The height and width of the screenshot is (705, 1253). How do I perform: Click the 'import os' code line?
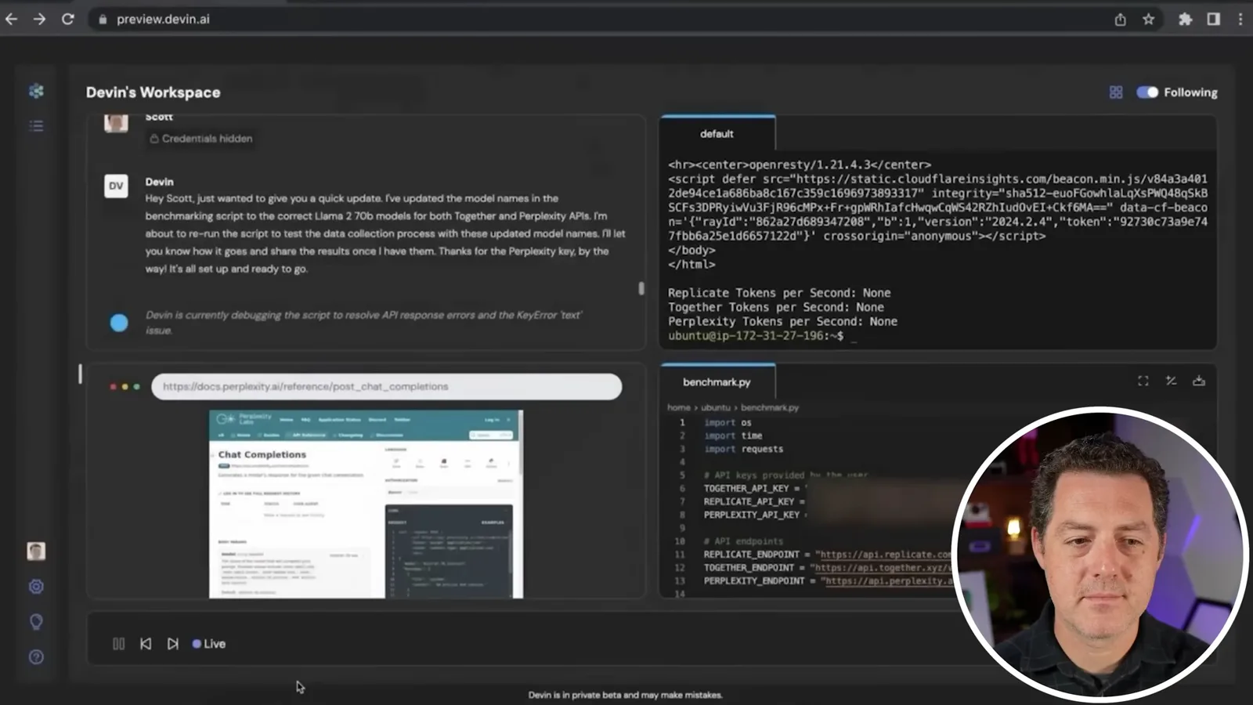click(728, 422)
